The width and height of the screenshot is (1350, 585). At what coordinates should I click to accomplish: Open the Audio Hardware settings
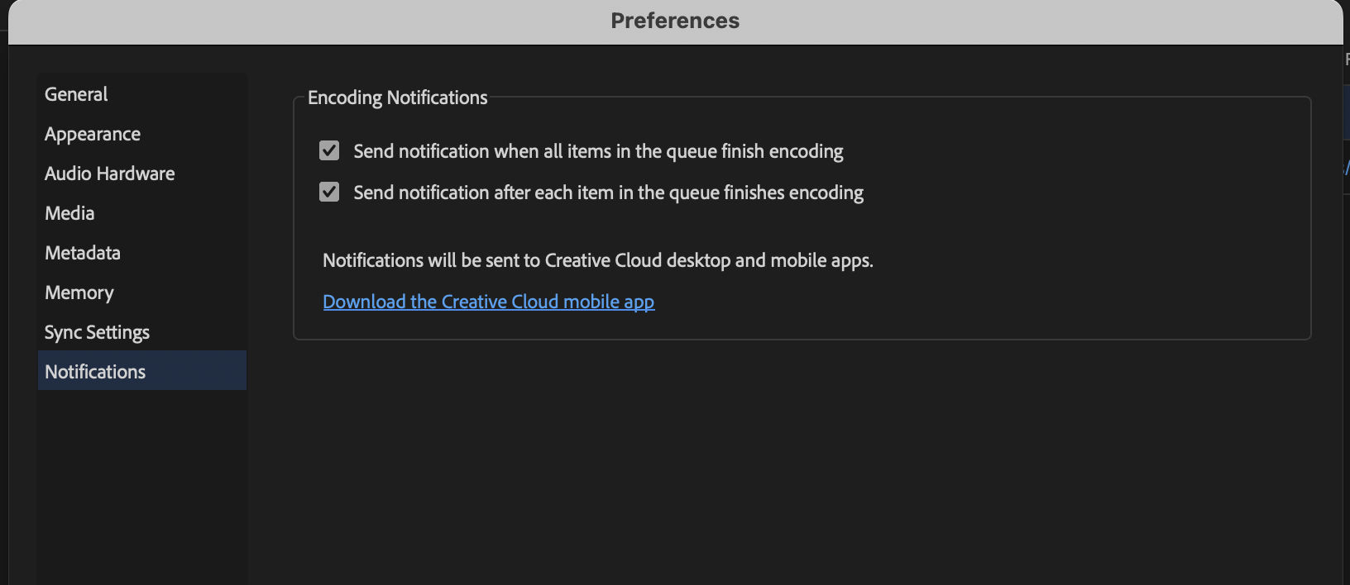point(109,173)
